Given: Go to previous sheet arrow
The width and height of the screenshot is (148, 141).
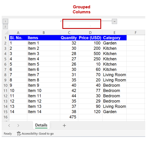Looking at the screenshot, I should pos(9,125).
